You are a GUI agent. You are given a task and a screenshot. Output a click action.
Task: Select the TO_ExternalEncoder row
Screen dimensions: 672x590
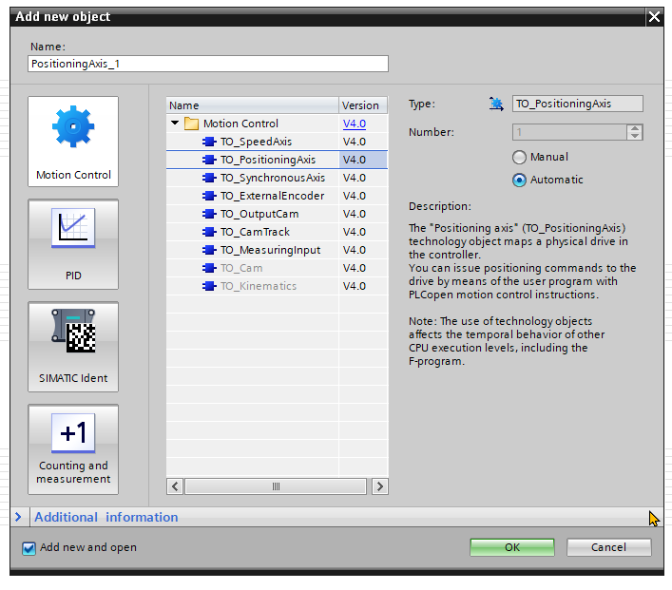(x=277, y=196)
